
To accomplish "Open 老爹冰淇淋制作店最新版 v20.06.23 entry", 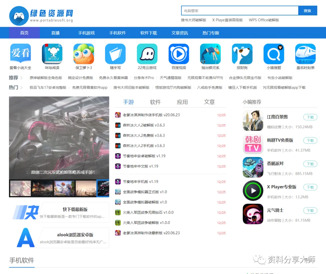I will click(151, 233).
